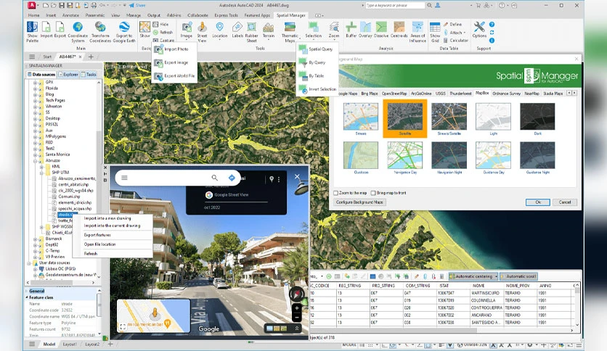Click Configure Background Maps button
The image size is (607, 351).
click(359, 202)
